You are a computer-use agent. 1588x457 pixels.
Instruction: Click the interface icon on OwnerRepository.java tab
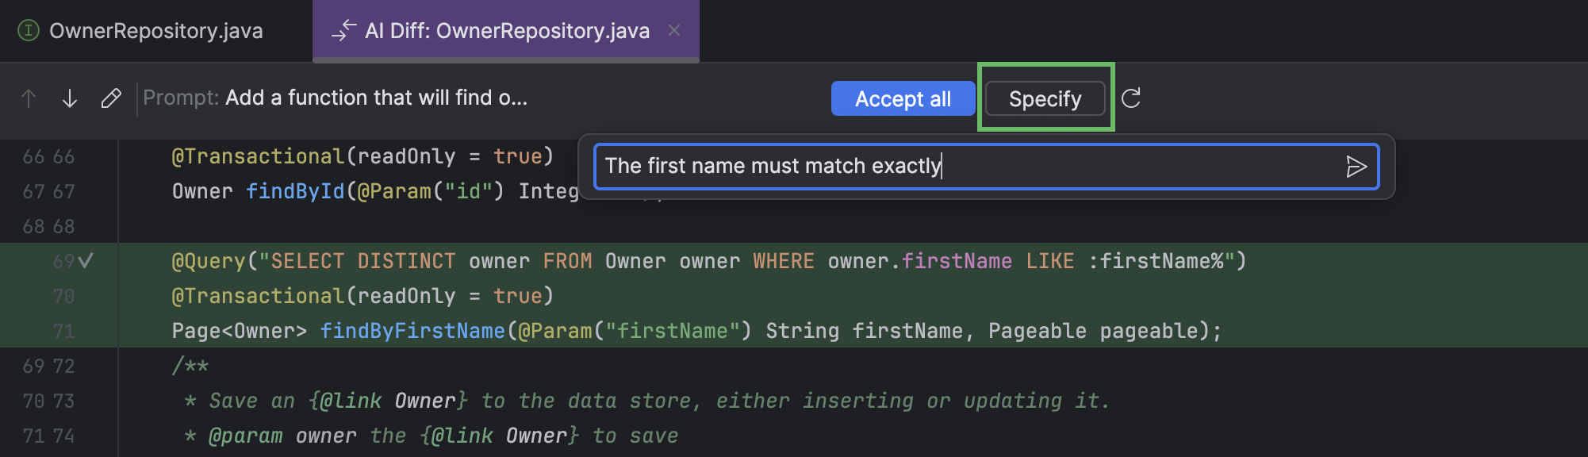point(29,31)
